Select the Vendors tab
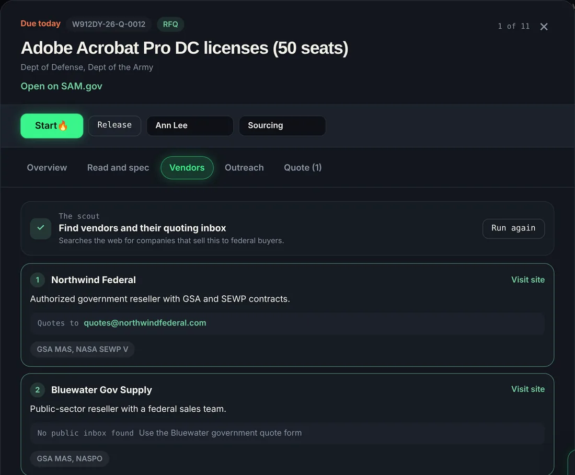The height and width of the screenshot is (475, 575). click(x=187, y=168)
